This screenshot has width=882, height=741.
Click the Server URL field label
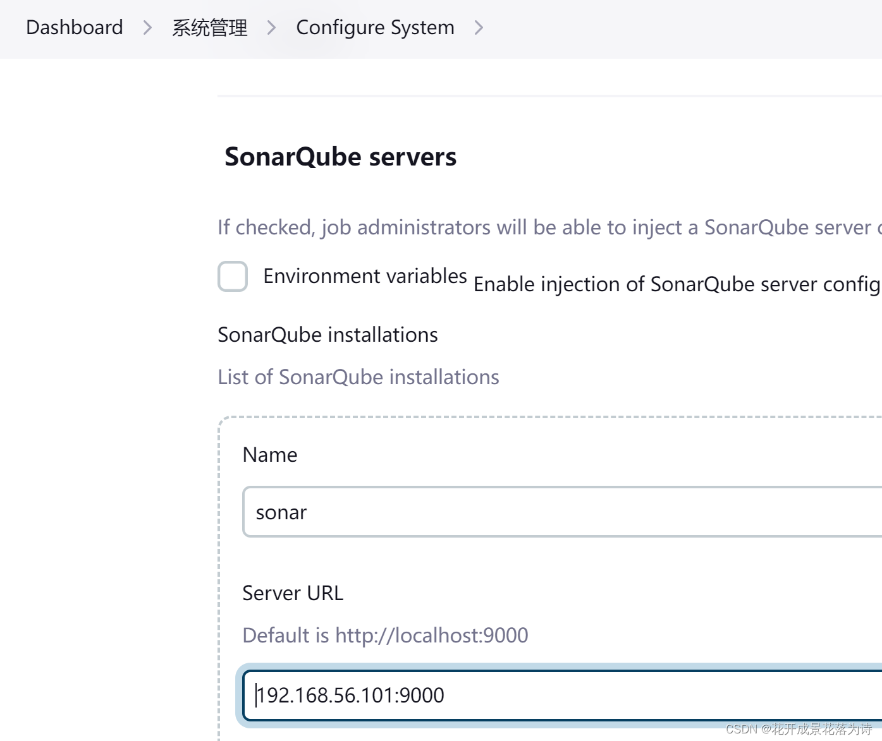pos(292,593)
